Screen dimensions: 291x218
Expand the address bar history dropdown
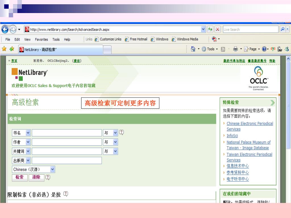pos(203,29)
